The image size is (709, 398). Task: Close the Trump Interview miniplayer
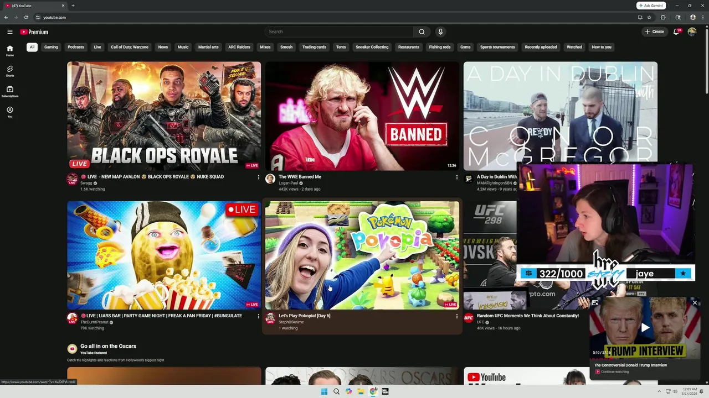695,303
